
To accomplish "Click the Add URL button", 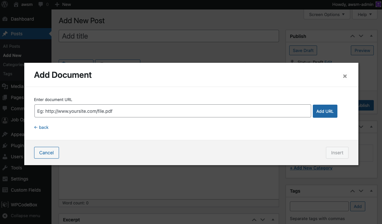I will coord(325,111).
